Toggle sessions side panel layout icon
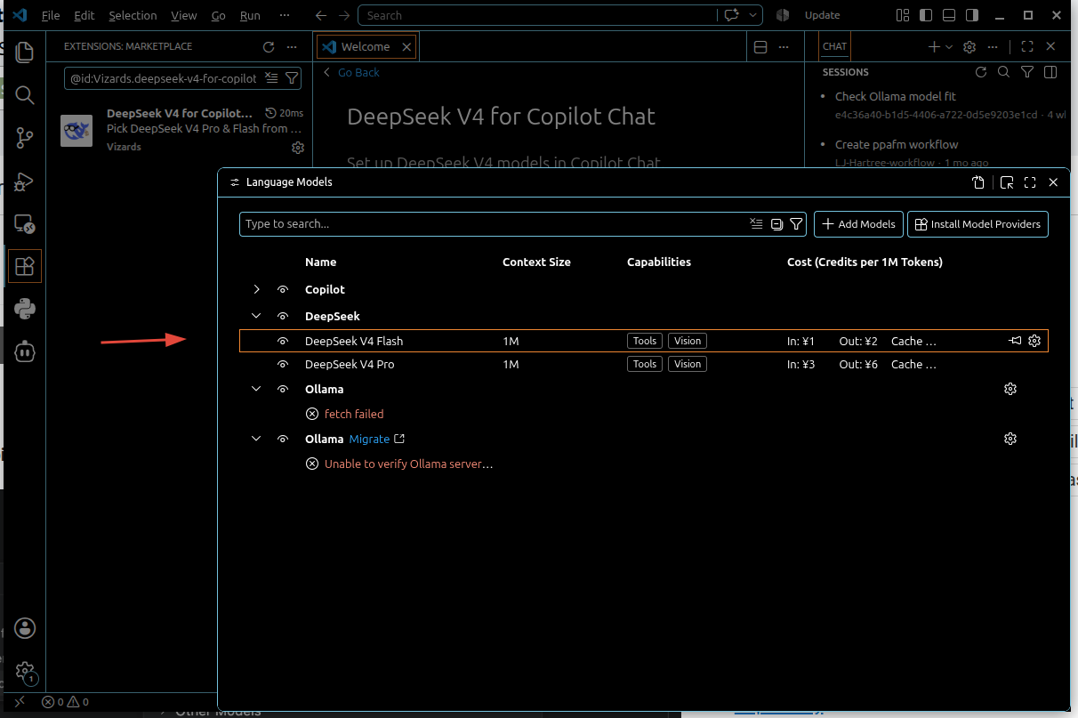1078x718 pixels. click(x=1050, y=72)
